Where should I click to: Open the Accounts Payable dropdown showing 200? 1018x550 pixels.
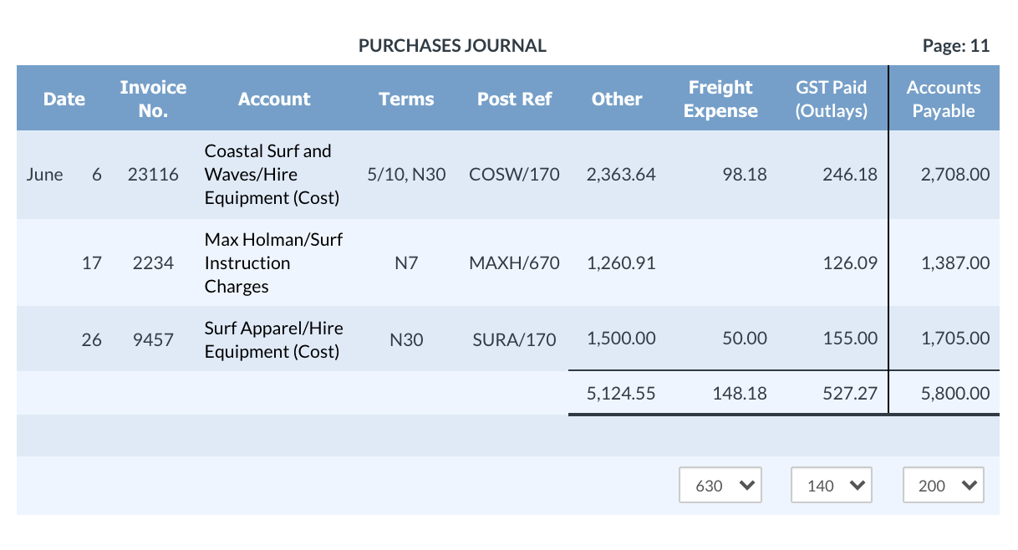point(944,486)
